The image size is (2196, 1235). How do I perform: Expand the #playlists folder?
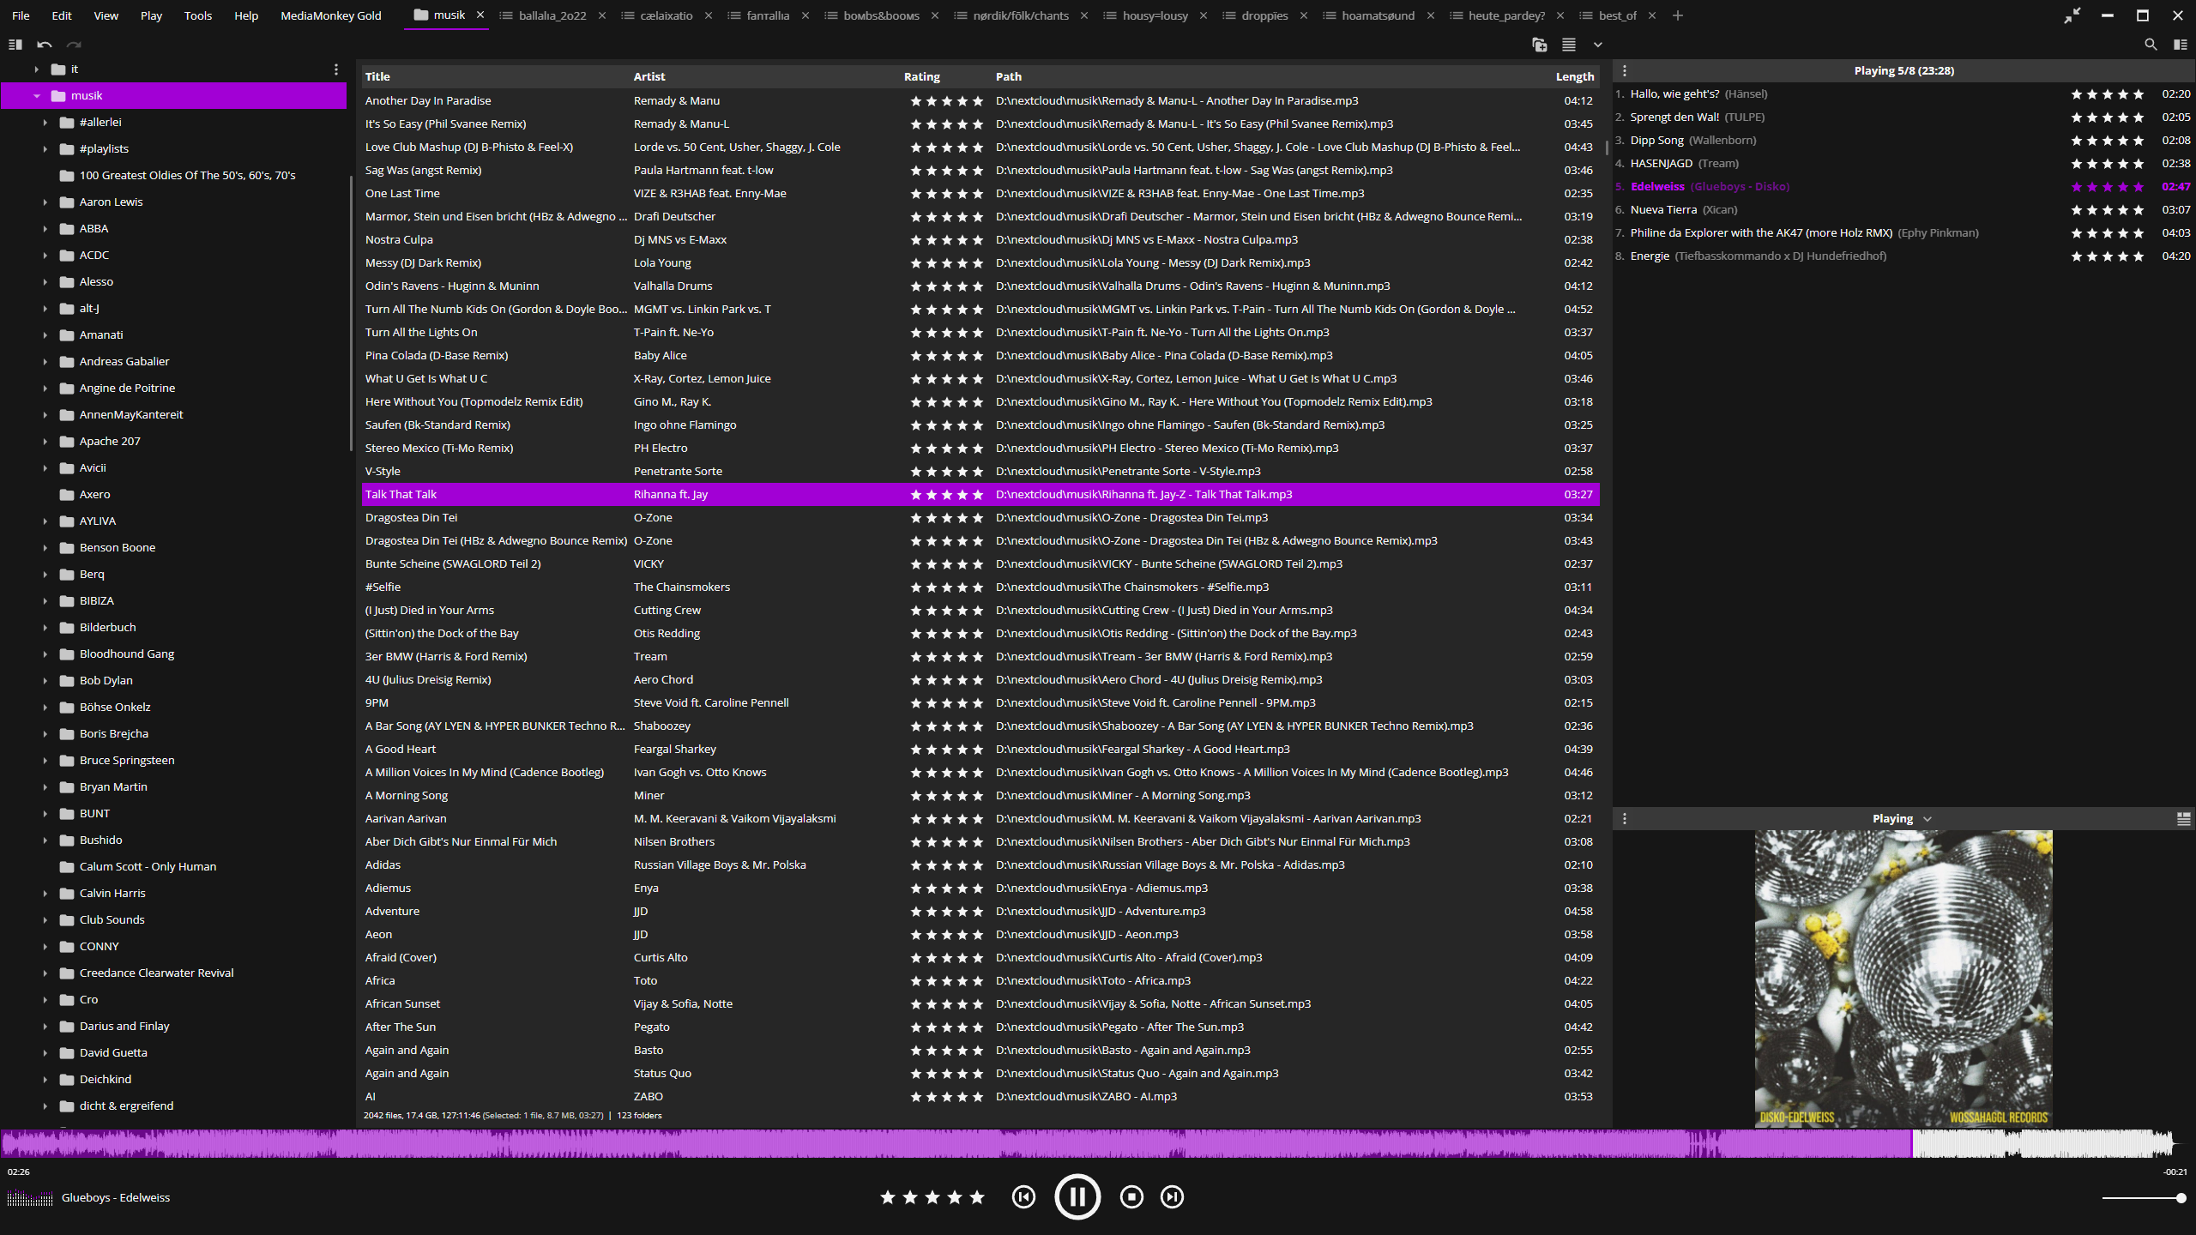click(45, 149)
